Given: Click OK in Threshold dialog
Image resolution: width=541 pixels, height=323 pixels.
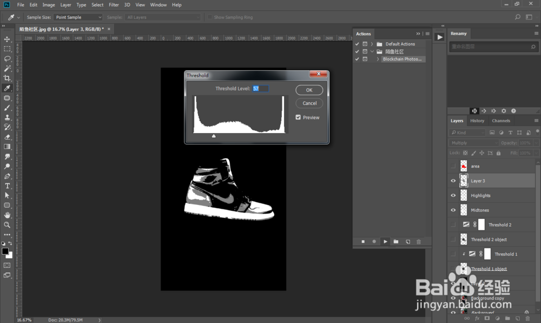Looking at the screenshot, I should click(x=309, y=90).
